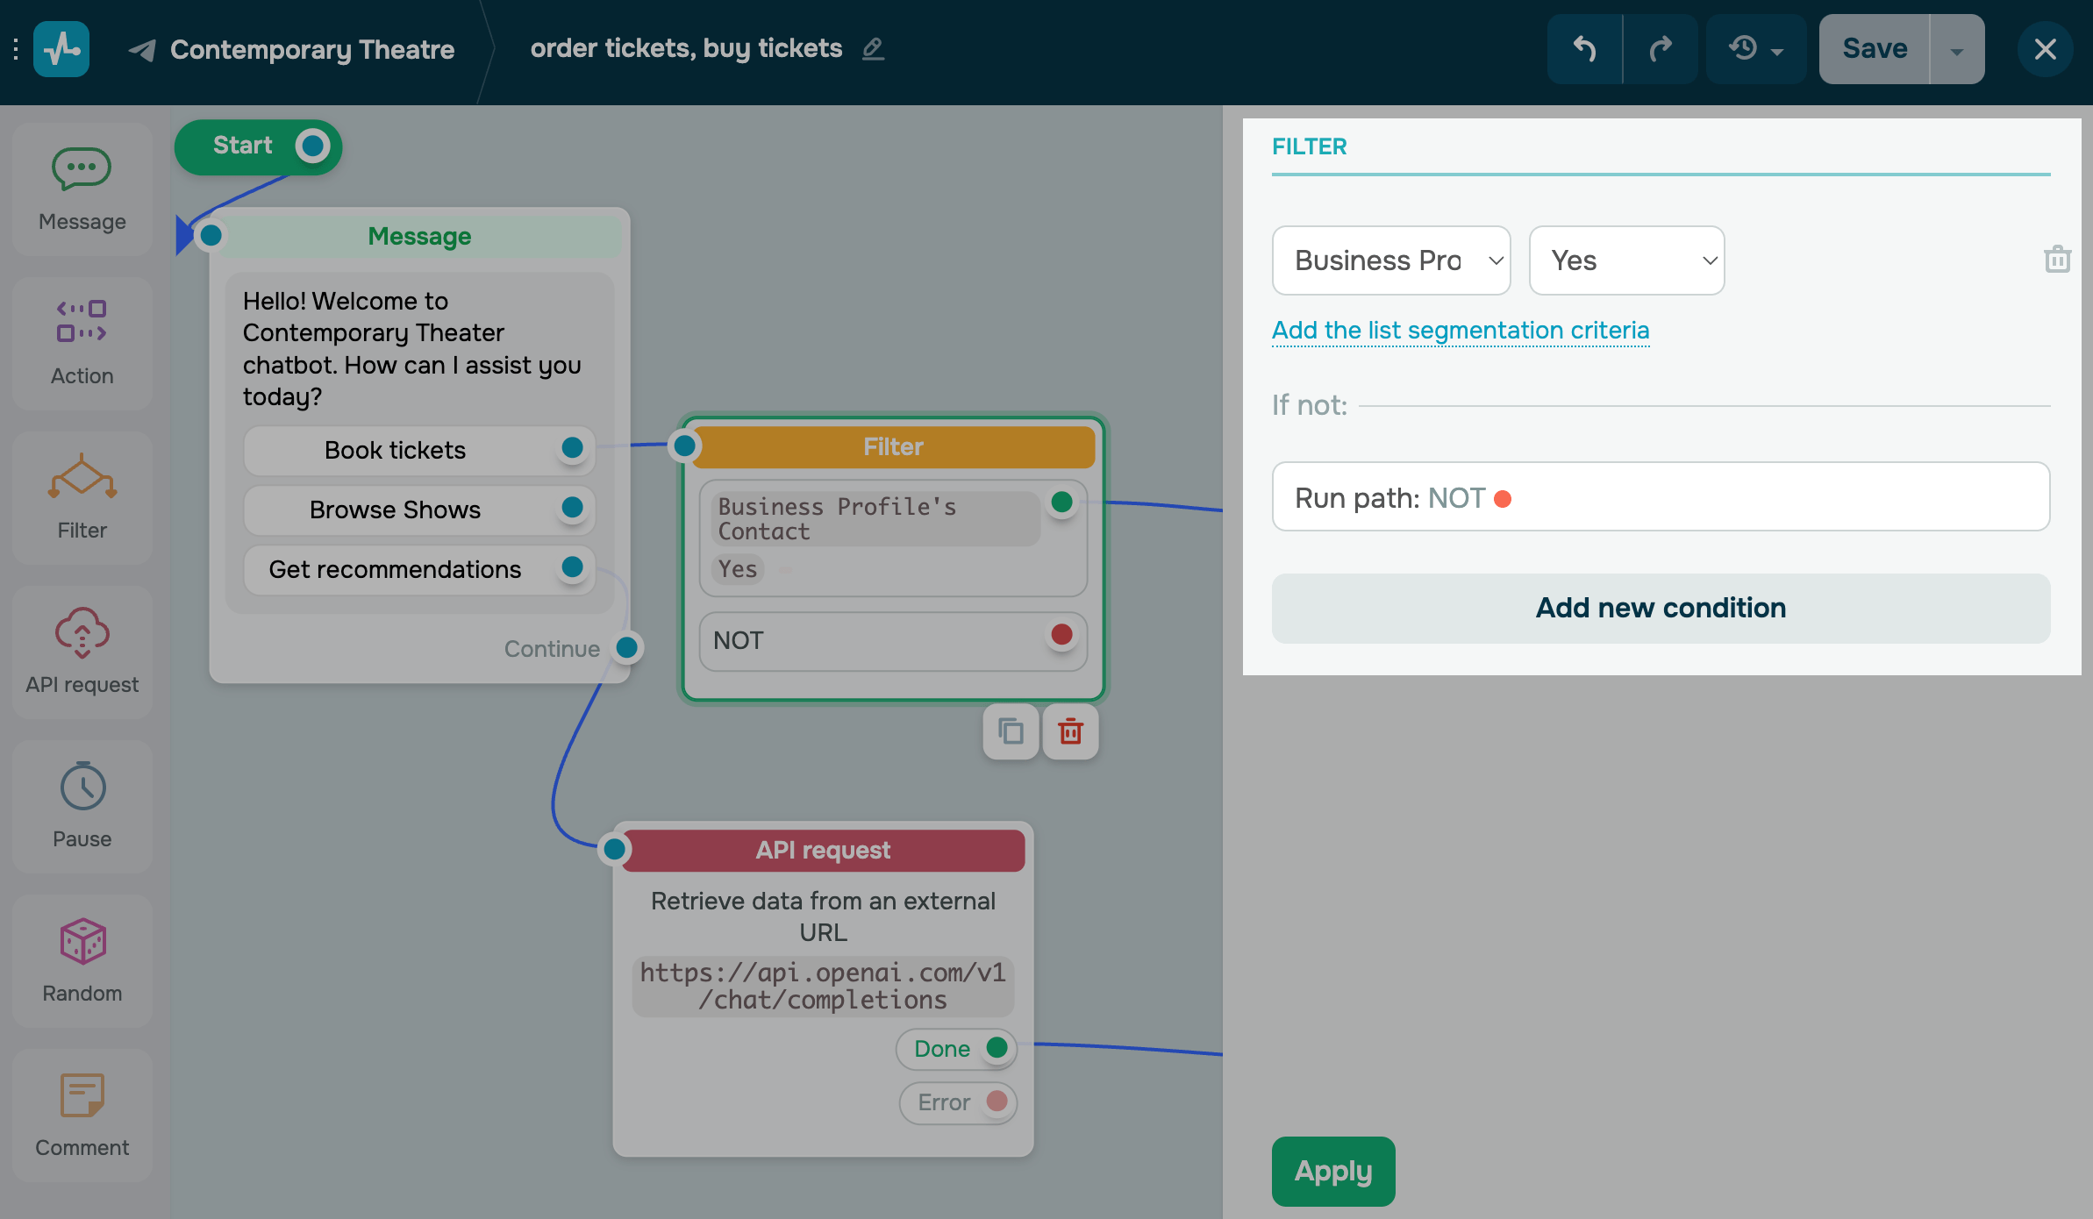Screen dimensions: 2093x1219
Task: Open the Yes value dropdown
Action: [x=1626, y=260]
